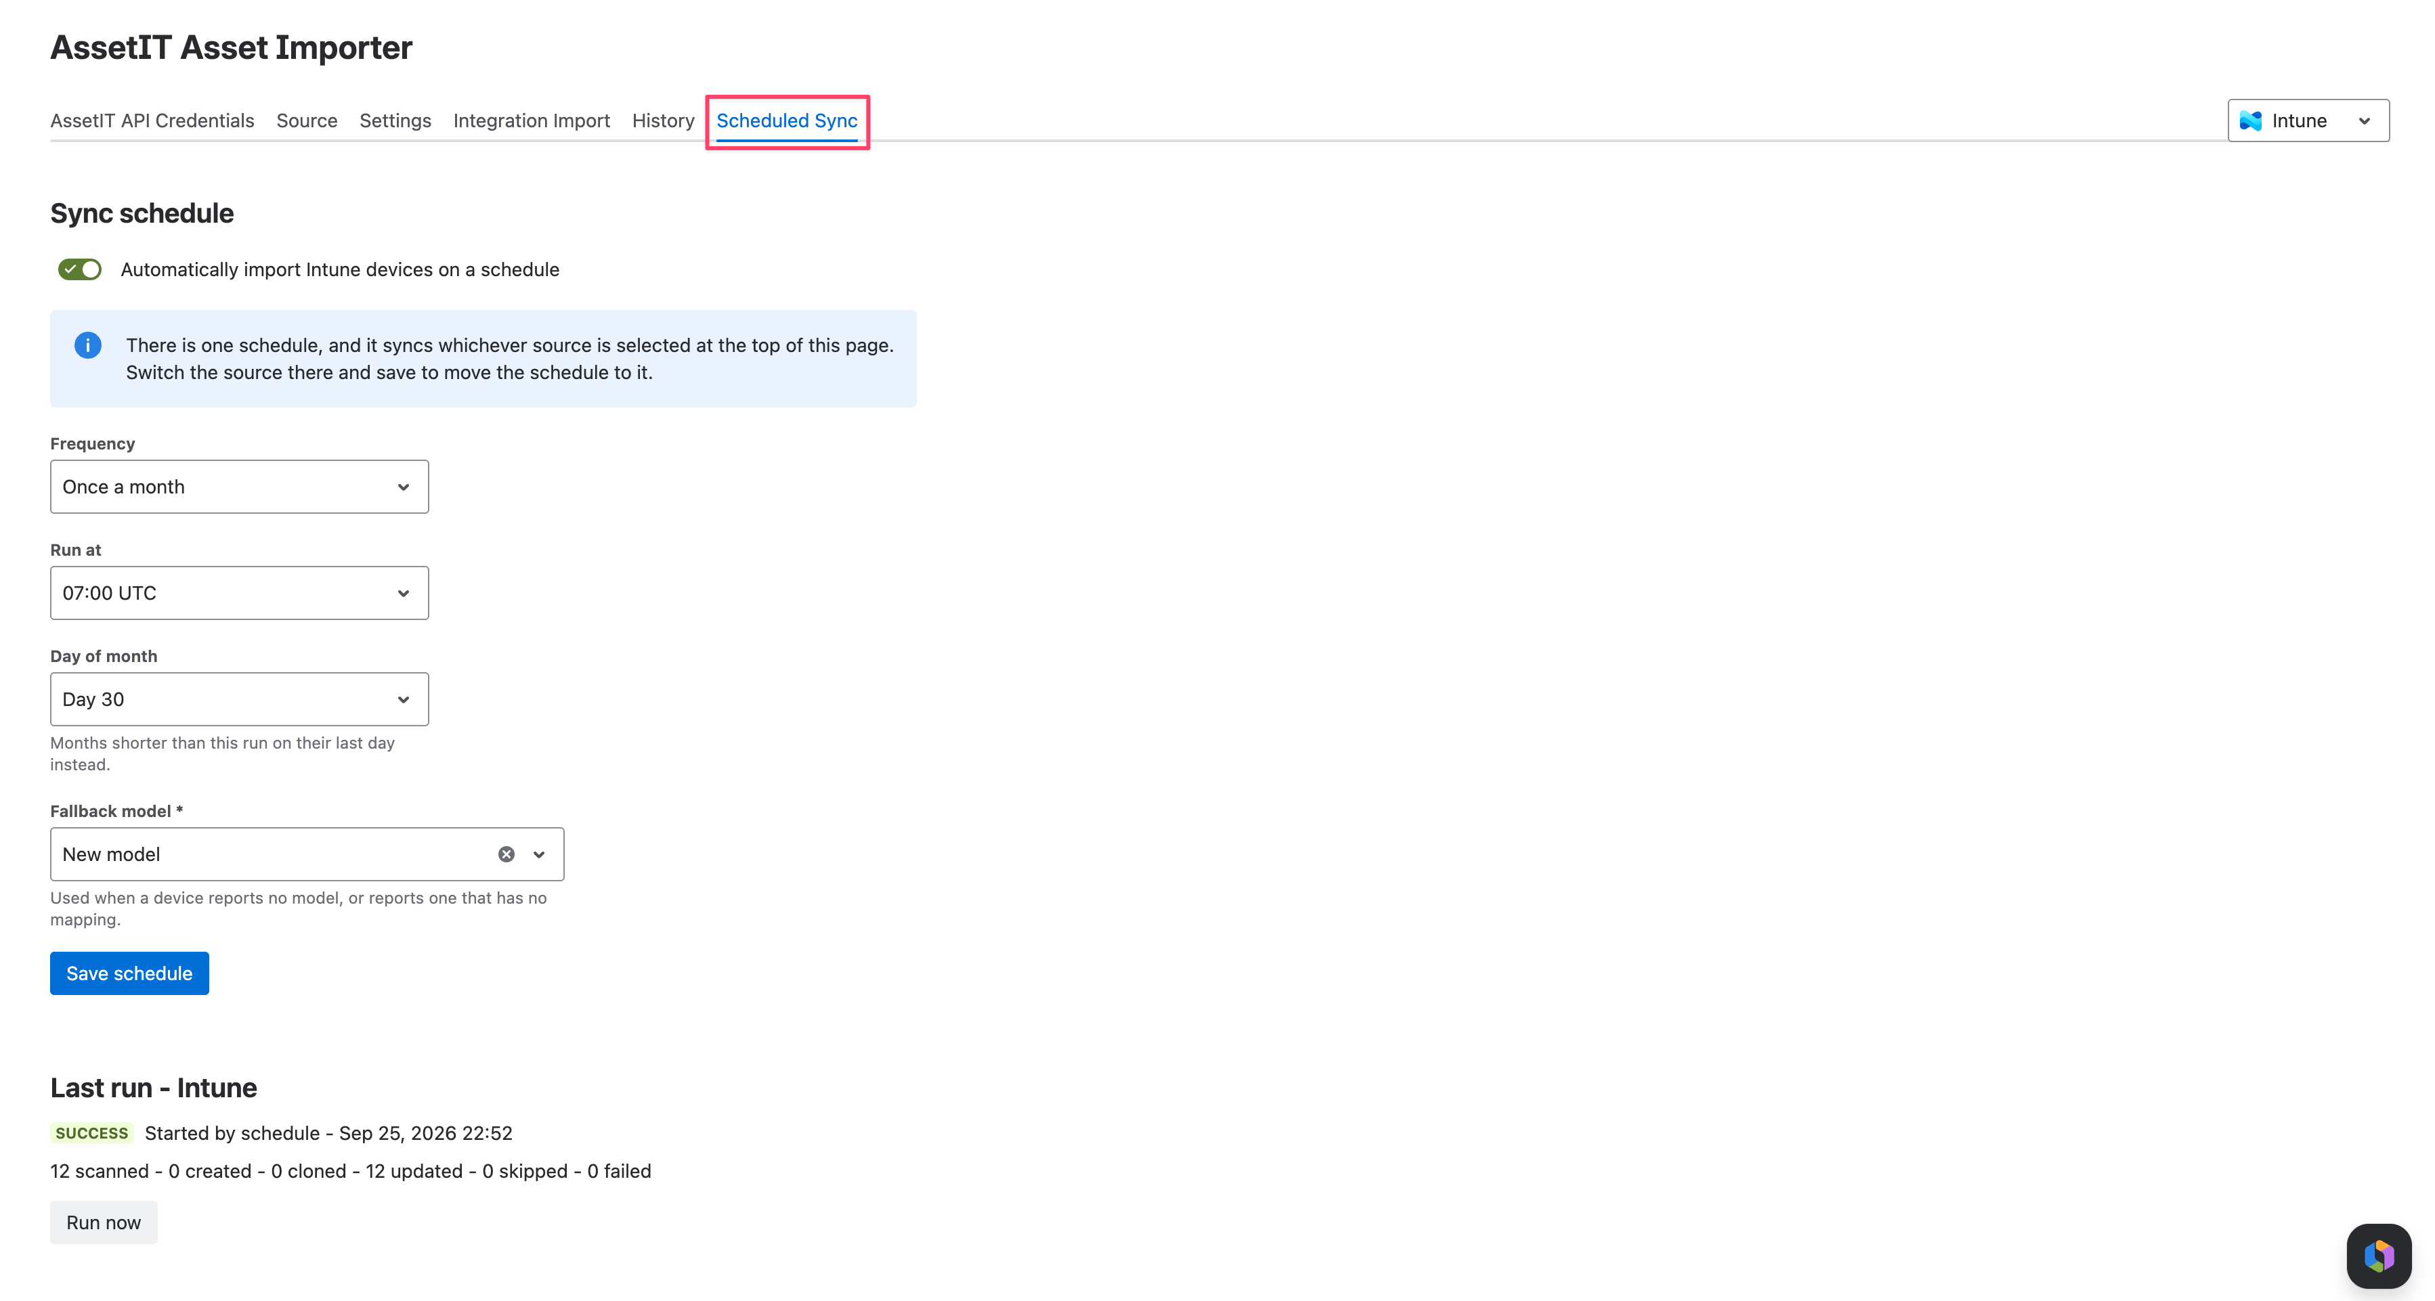
Task: Click the 'Frequency' field label
Action: coord(93,444)
